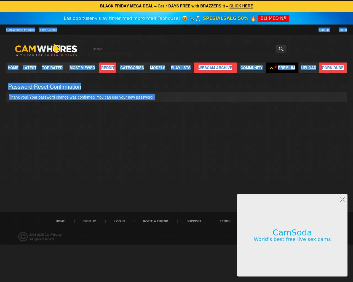The image size is (353, 282).
Task: Close the CamSoda popup ad
Action: [x=342, y=199]
